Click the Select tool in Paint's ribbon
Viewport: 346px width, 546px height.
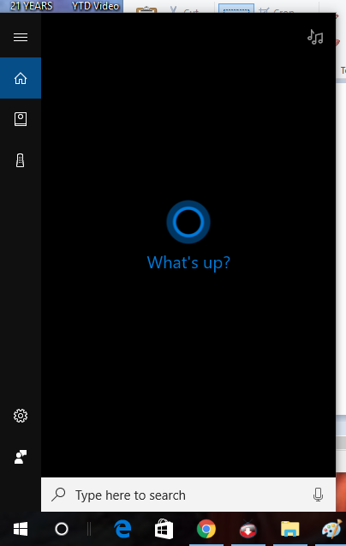236,9
